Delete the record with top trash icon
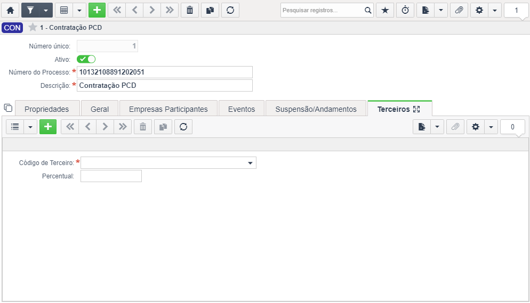The image size is (530, 303). (190, 10)
